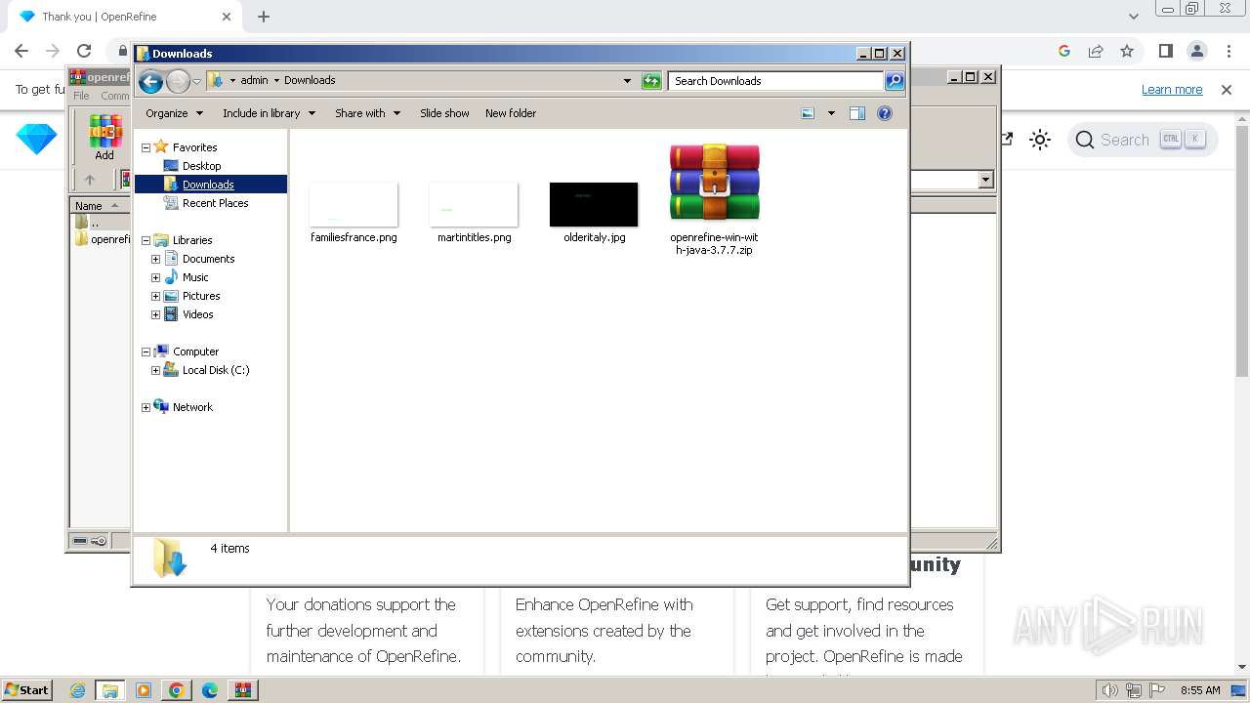Open Organize dropdown menu
The image size is (1250, 703).
click(x=174, y=113)
